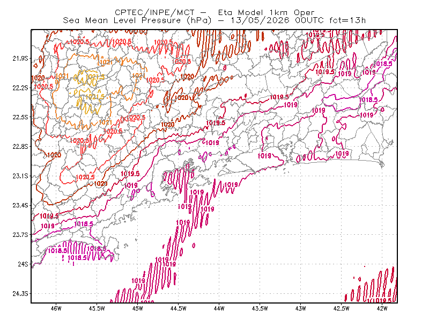Click the 23.4S latitude axis label
The width and height of the screenshot is (429, 332).
pyautogui.click(x=20, y=205)
